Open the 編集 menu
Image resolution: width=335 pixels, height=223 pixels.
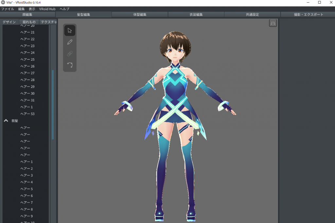click(21, 9)
